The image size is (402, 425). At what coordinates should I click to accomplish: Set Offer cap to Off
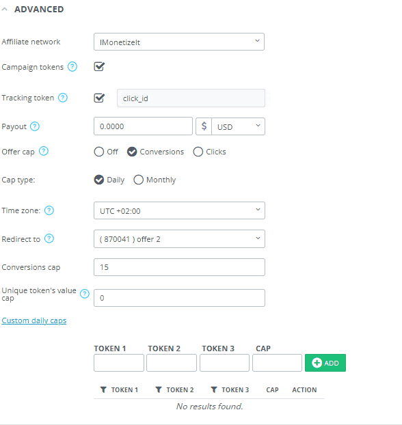pos(98,152)
